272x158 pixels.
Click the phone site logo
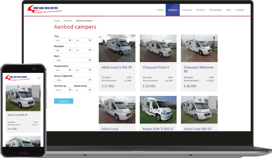pyautogui.click(x=17, y=78)
